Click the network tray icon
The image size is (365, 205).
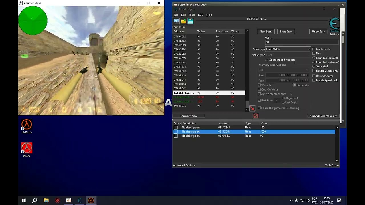click(x=302, y=200)
